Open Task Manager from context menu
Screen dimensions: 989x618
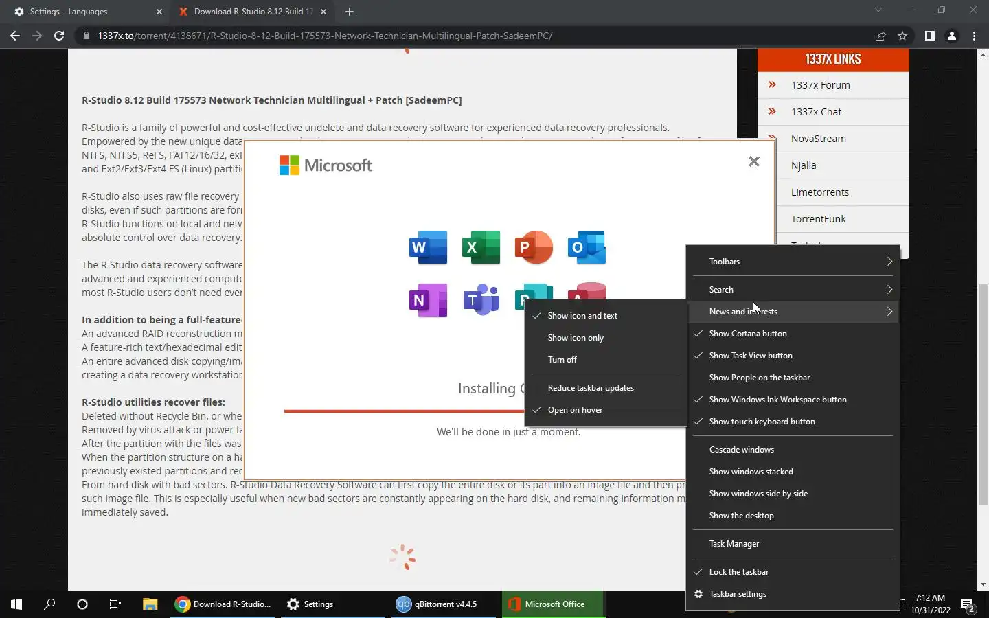(793, 544)
